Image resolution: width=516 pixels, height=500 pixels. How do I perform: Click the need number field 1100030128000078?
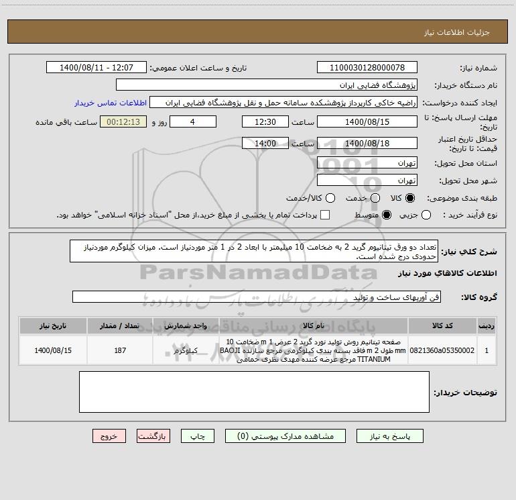click(x=367, y=68)
